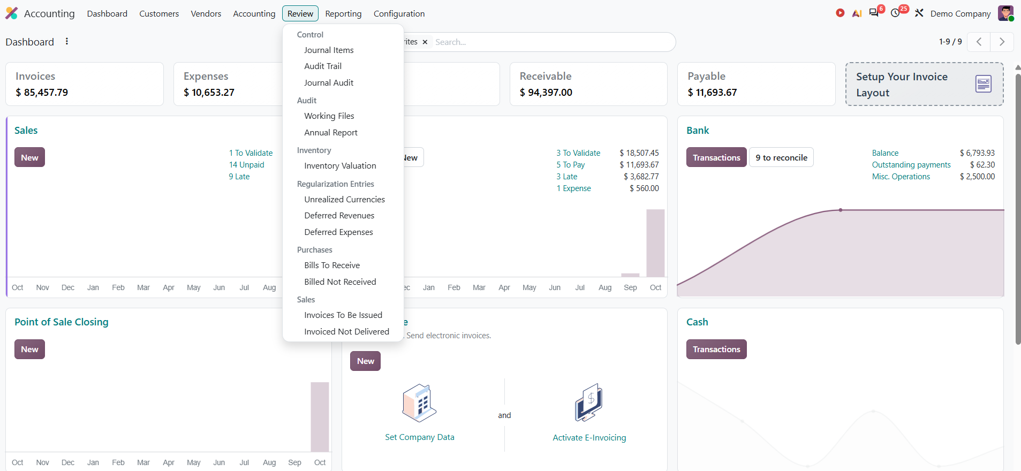Open the user avatar menu
This screenshot has width=1021, height=471.
[1005, 13]
